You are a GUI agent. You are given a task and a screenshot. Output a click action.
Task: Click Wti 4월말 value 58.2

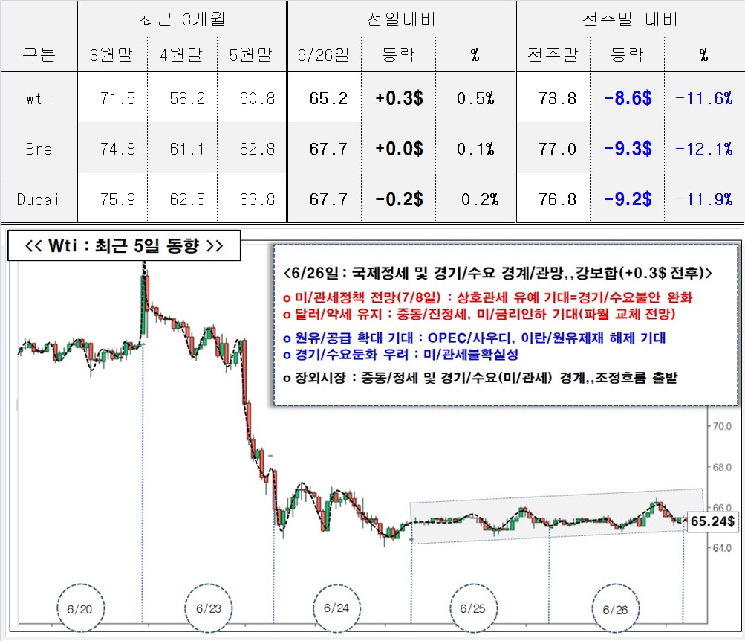click(187, 98)
